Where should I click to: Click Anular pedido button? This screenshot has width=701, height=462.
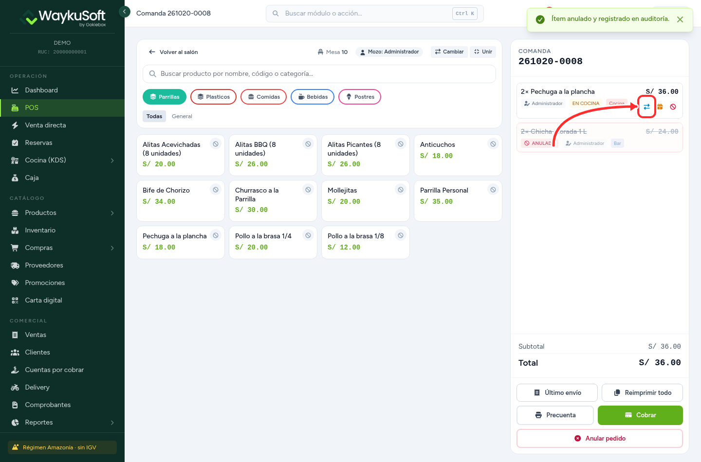tap(600, 438)
